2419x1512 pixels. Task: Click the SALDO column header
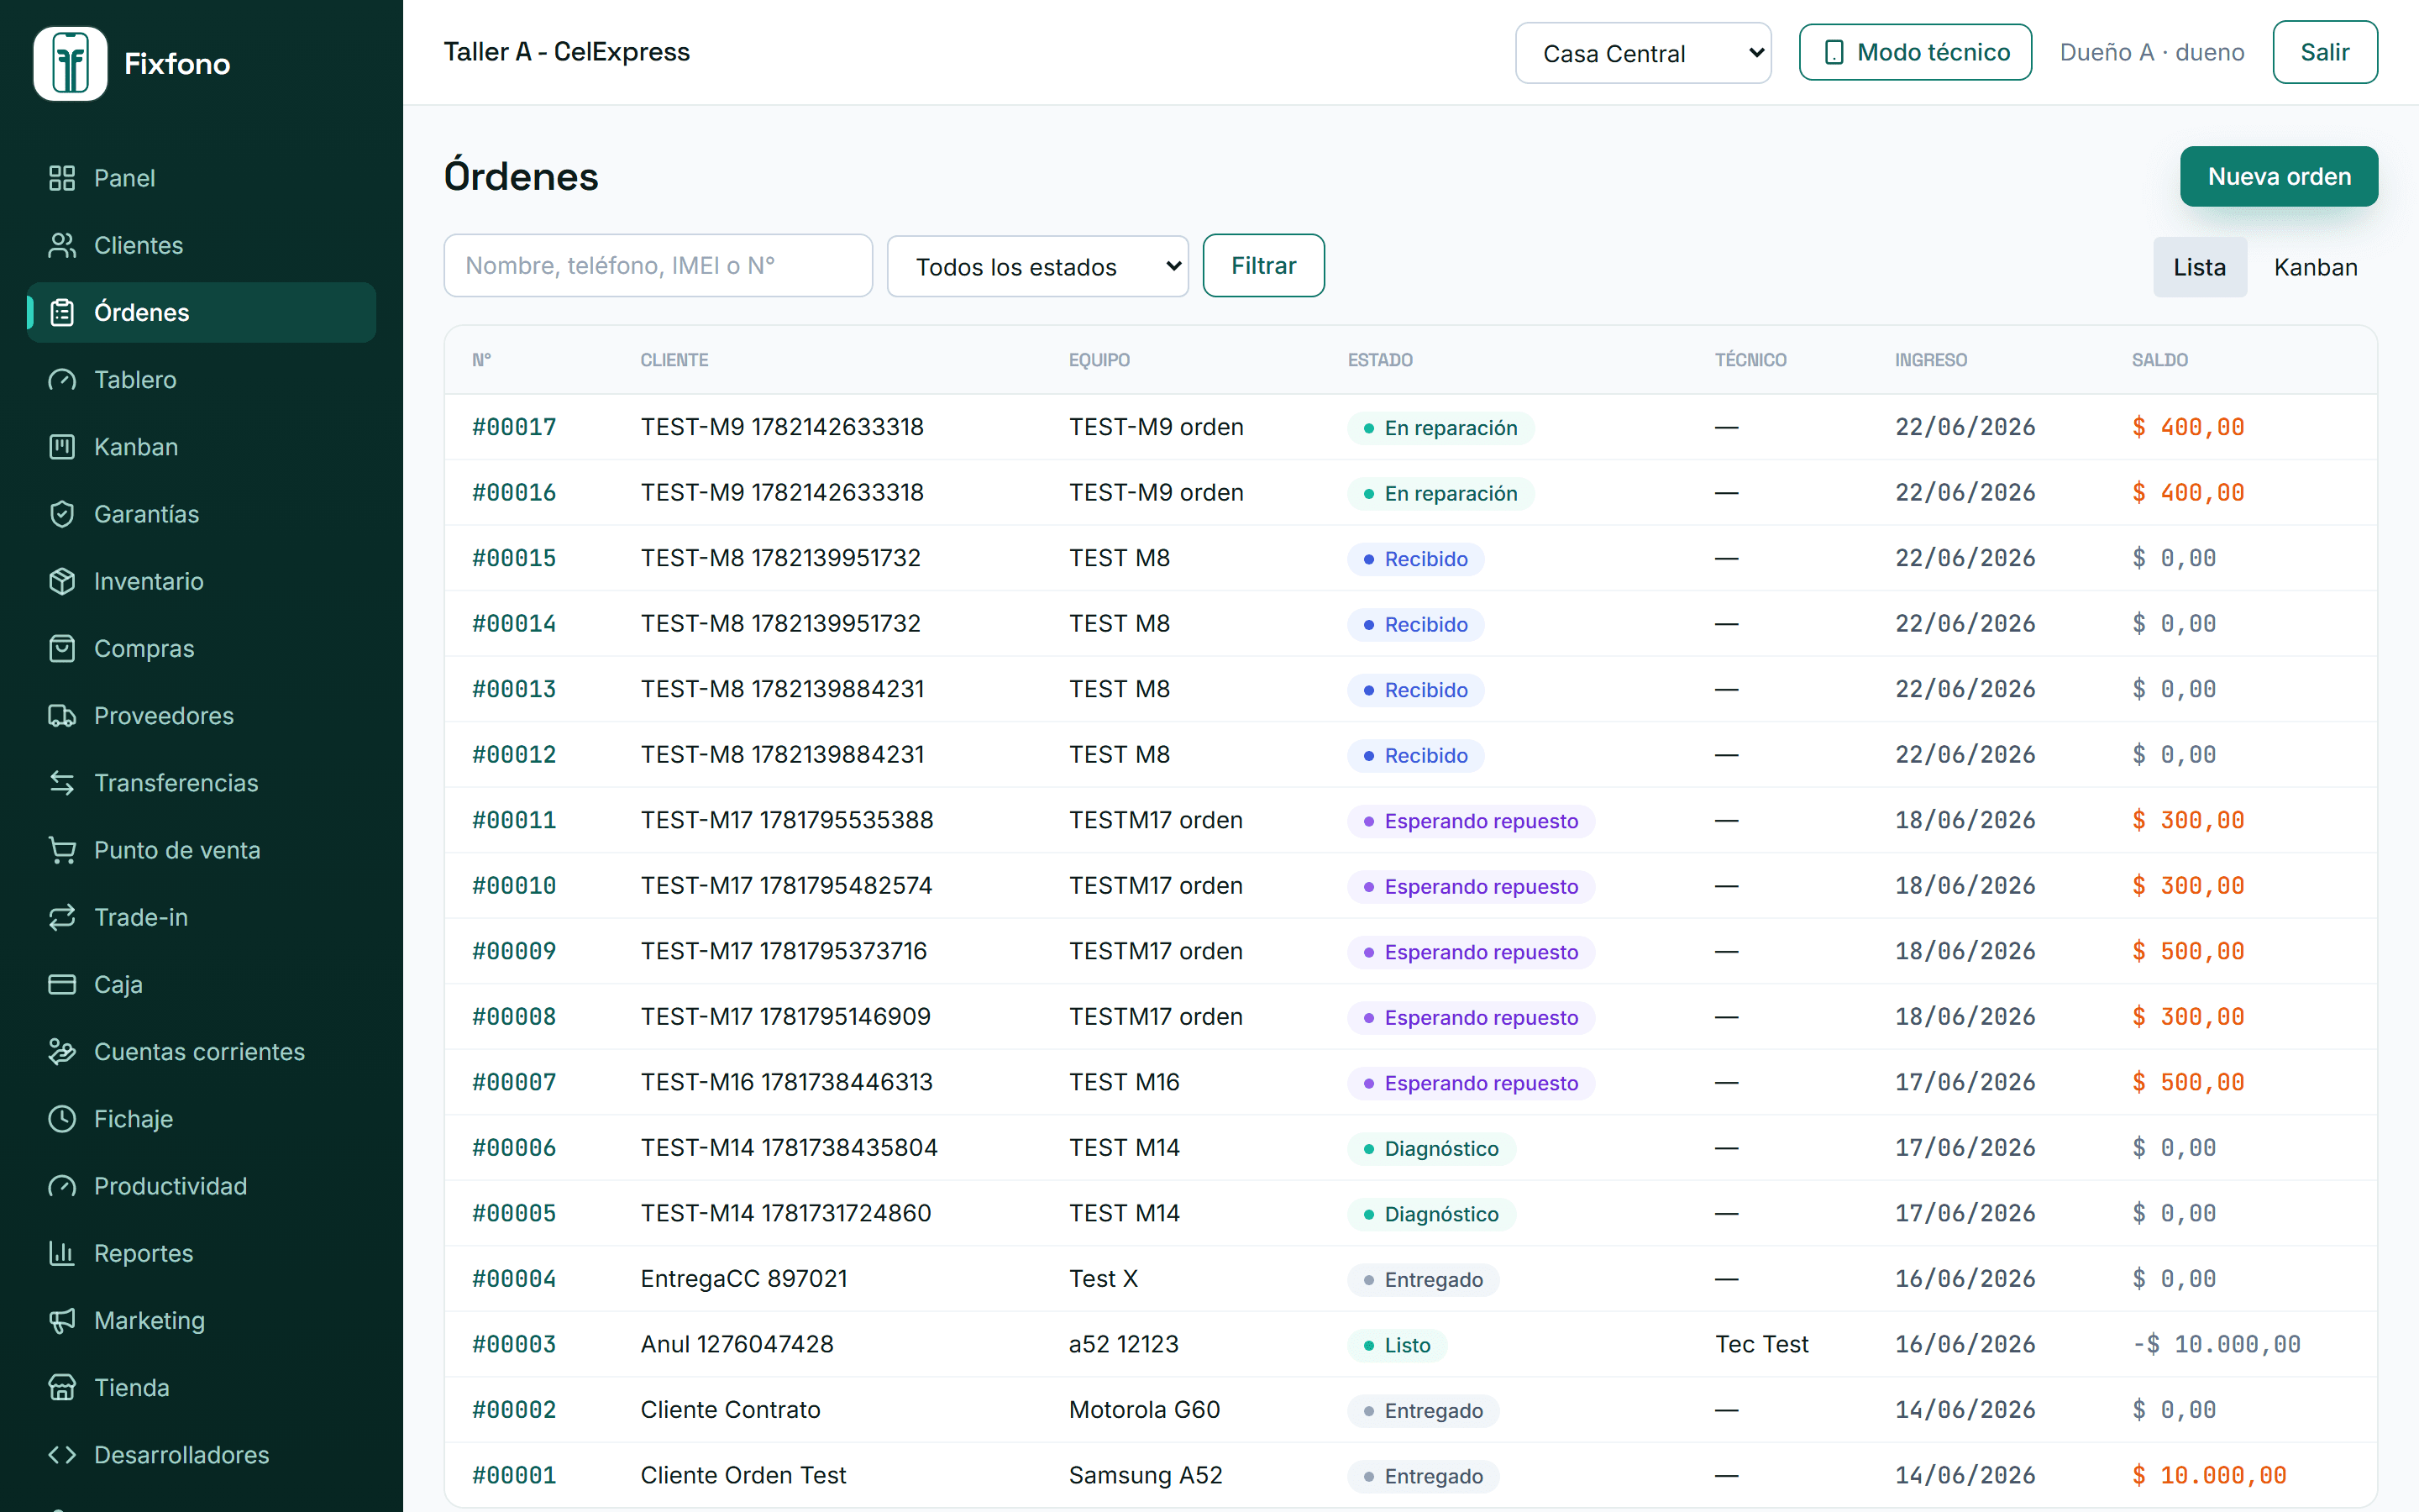click(x=2159, y=360)
